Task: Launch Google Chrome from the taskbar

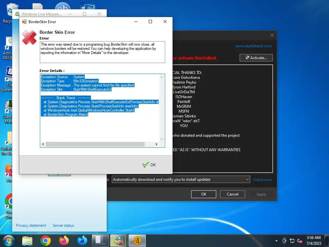Action: (46, 241)
